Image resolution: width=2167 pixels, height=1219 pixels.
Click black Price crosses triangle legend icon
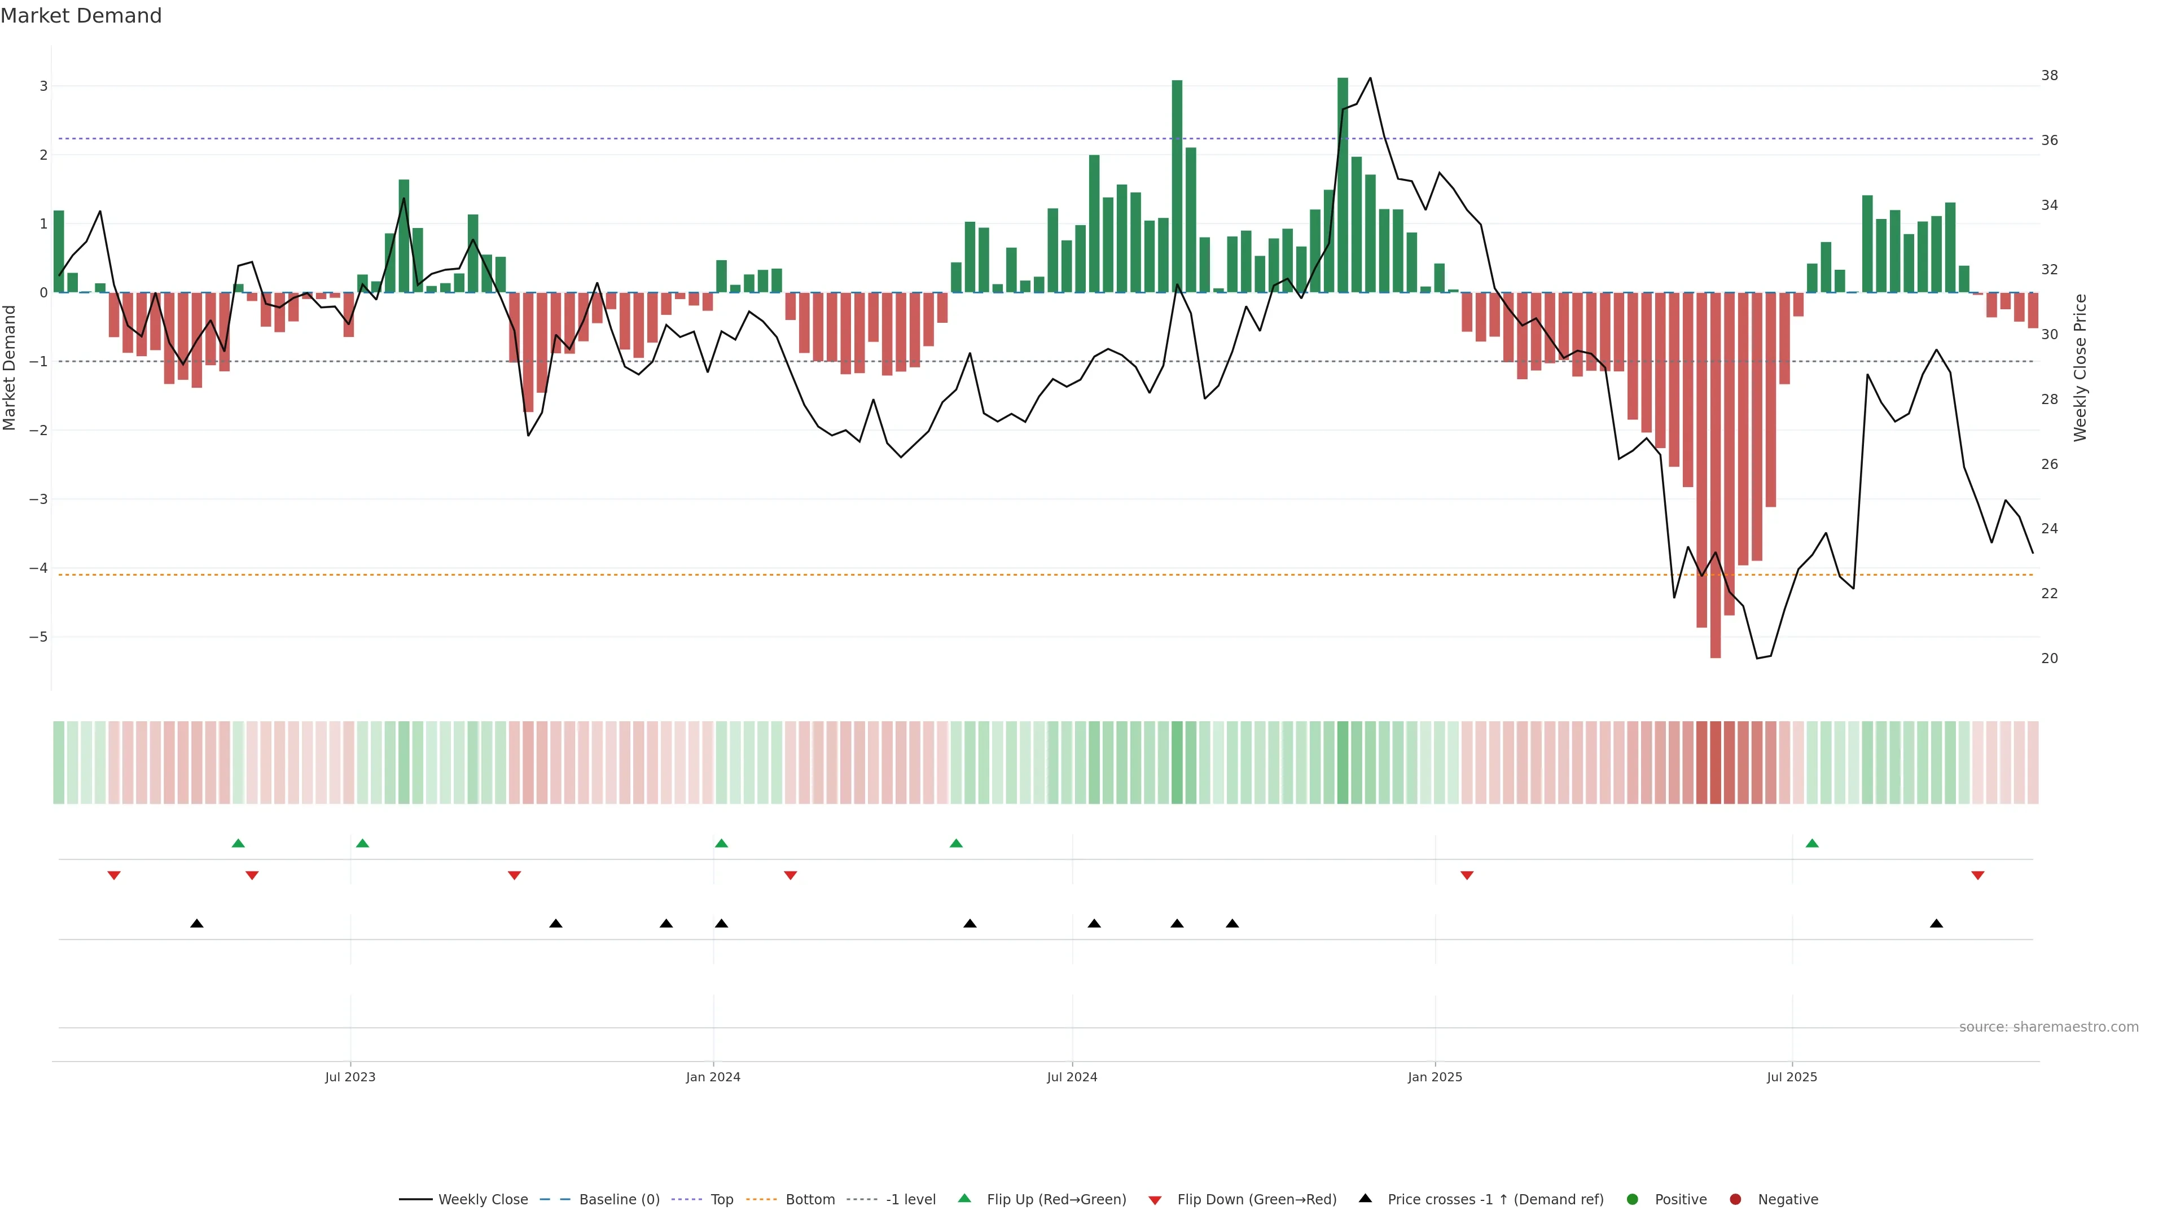(x=1365, y=1198)
